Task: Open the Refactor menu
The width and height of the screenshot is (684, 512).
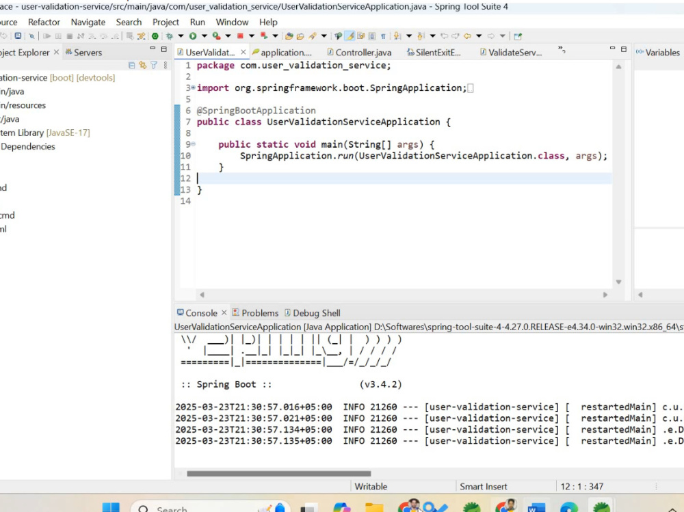Action: pos(44,23)
